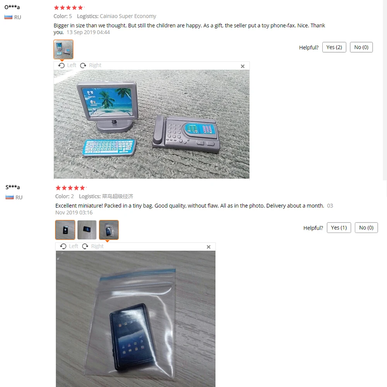Rotate the tablet-in-bag photo left
Image resolution: width=387 pixels, height=387 pixels.
pos(69,246)
